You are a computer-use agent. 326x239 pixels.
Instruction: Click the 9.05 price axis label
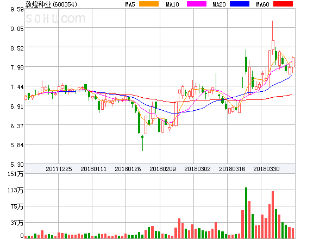[17, 29]
